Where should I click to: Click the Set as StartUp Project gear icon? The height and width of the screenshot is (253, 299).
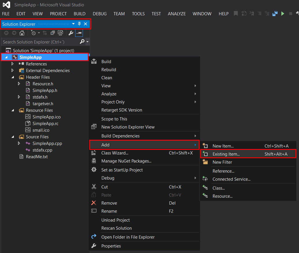(94, 169)
